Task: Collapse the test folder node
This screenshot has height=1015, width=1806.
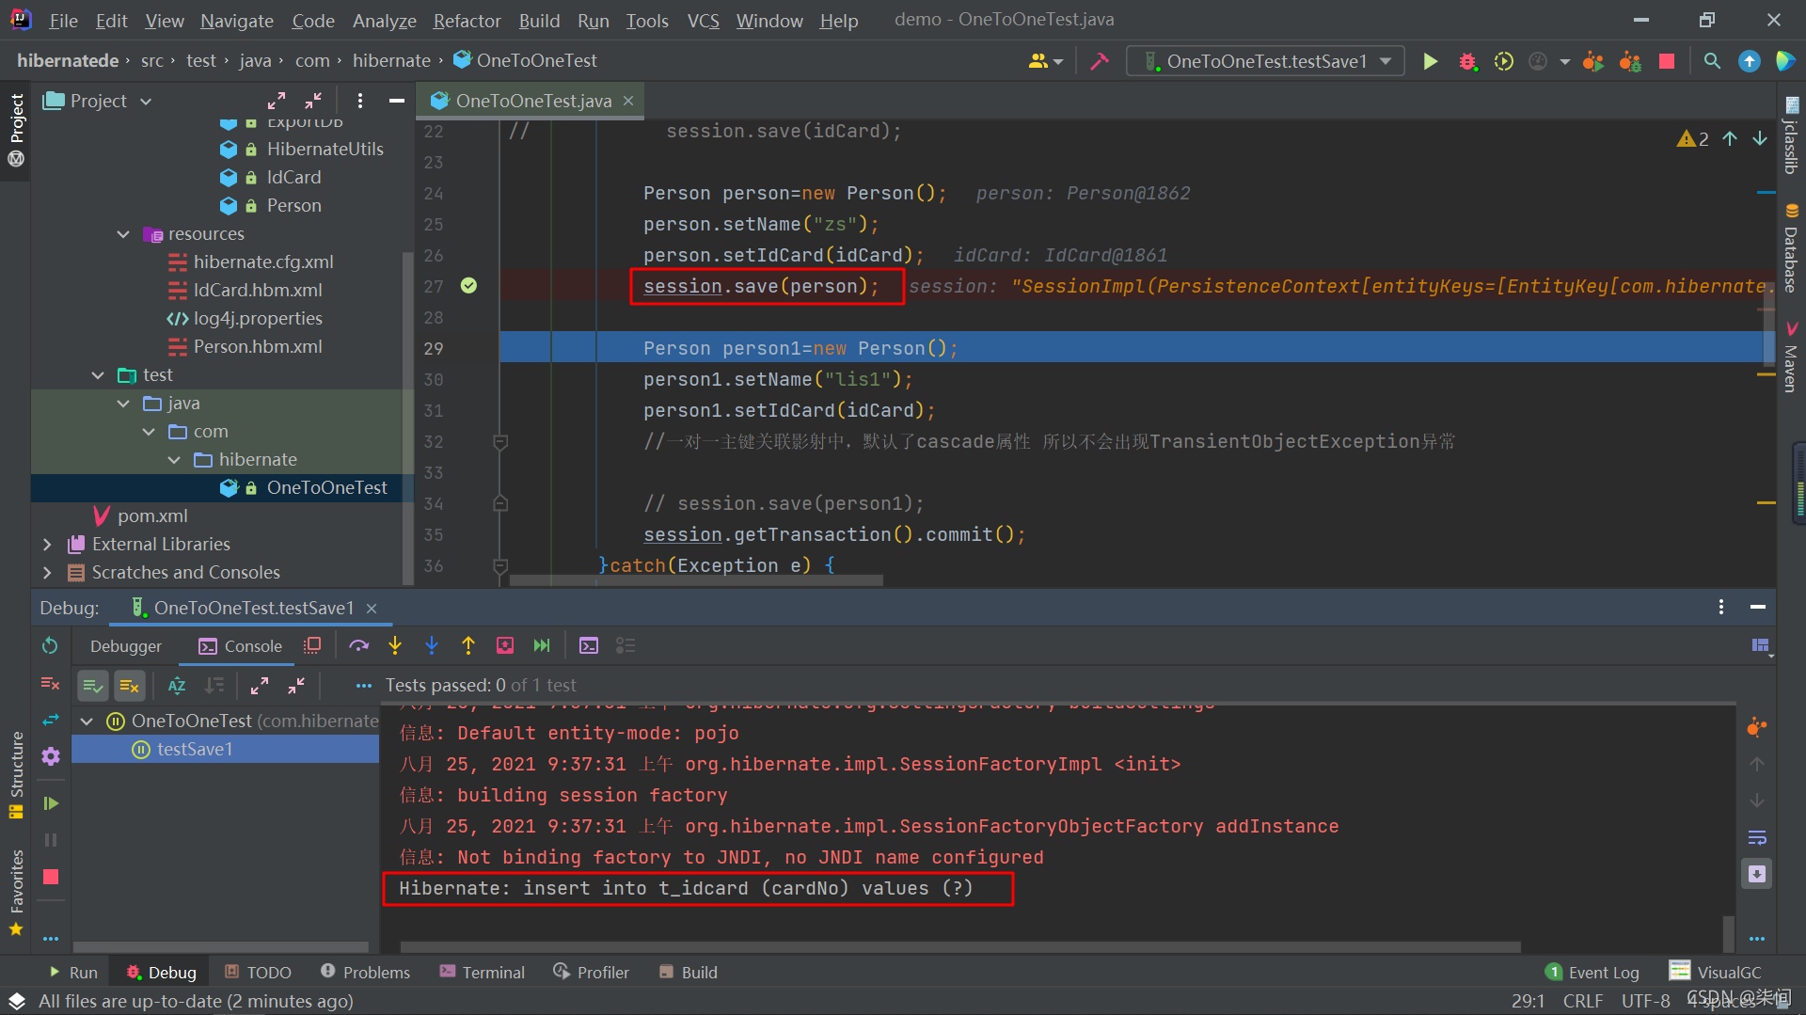Action: coord(98,375)
